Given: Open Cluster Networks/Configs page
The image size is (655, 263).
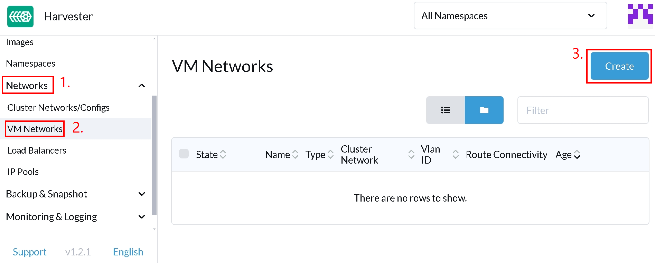Looking at the screenshot, I should pyautogui.click(x=58, y=108).
